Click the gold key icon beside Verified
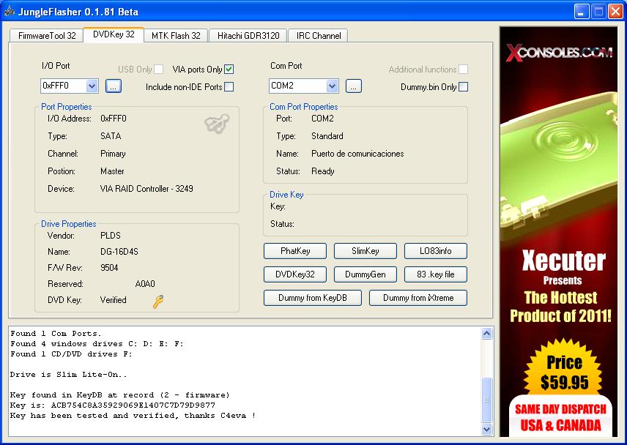The height and width of the screenshot is (445, 627). point(158,301)
